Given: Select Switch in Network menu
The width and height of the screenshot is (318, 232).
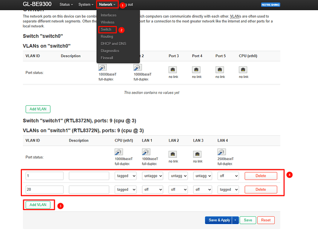Looking at the screenshot, I should (106, 29).
